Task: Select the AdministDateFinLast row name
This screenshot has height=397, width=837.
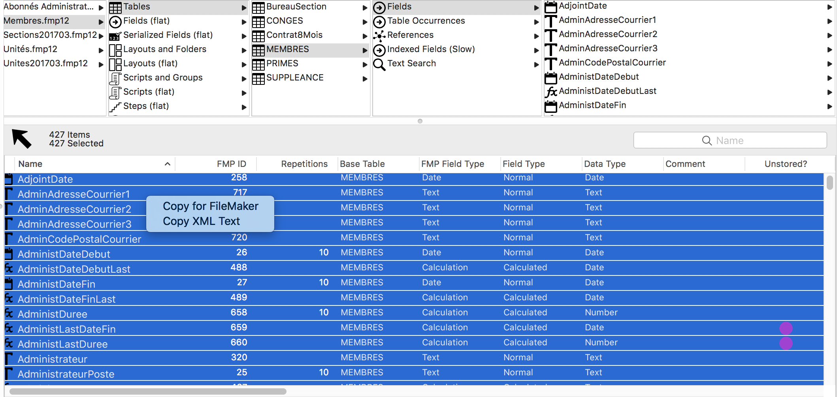Action: coord(66,299)
